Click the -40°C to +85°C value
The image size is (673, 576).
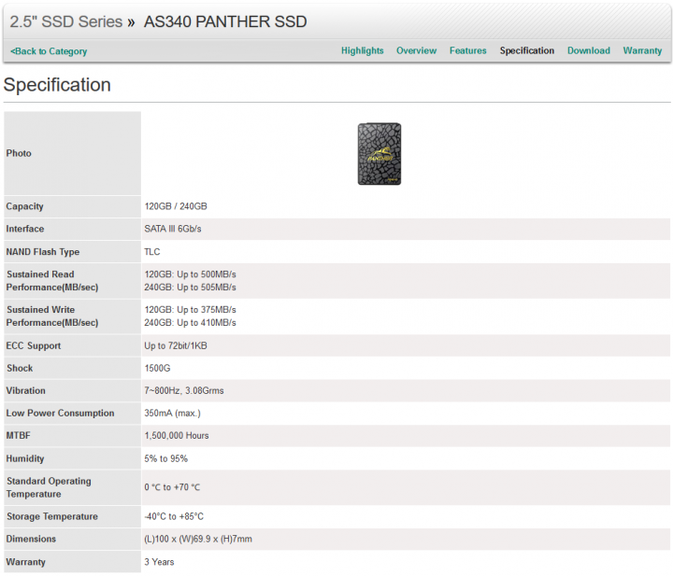174,517
